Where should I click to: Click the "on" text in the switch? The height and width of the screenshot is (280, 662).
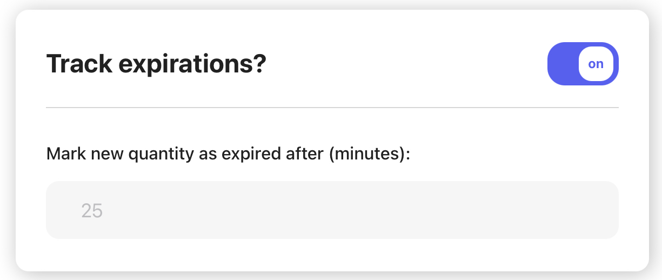(x=596, y=64)
